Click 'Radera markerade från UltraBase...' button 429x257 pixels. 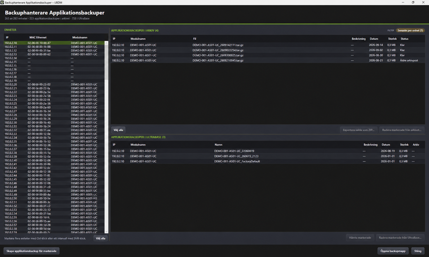pos(400,238)
